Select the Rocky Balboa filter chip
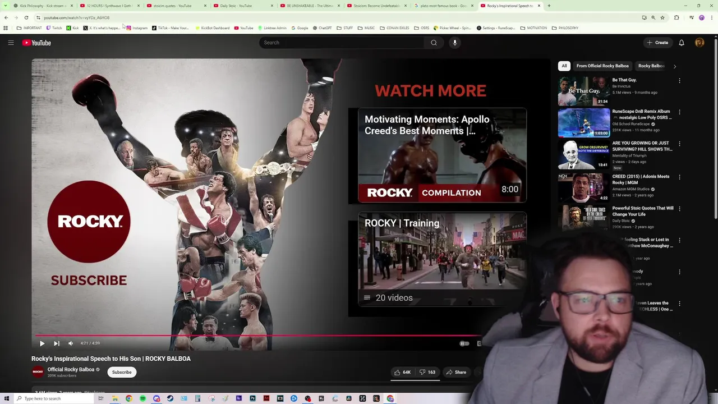 651,66
